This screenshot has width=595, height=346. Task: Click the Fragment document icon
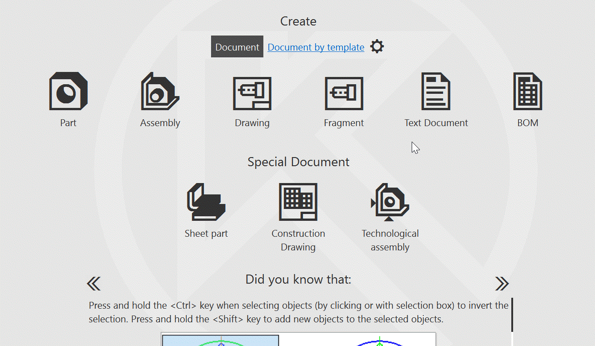(x=344, y=93)
